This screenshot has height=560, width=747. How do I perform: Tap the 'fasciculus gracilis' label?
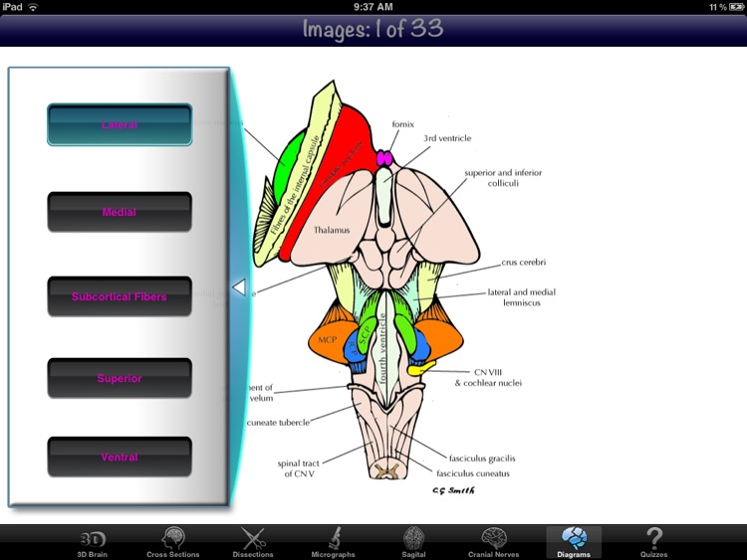click(x=482, y=459)
